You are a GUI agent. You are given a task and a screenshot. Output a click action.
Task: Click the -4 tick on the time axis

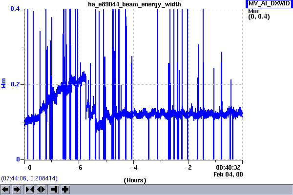click(x=134, y=167)
